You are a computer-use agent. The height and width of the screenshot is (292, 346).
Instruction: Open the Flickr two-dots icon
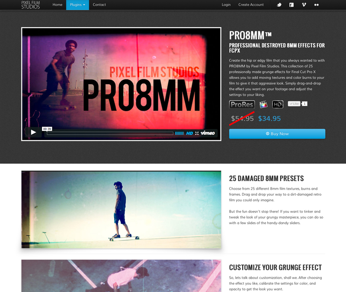[x=316, y=5]
